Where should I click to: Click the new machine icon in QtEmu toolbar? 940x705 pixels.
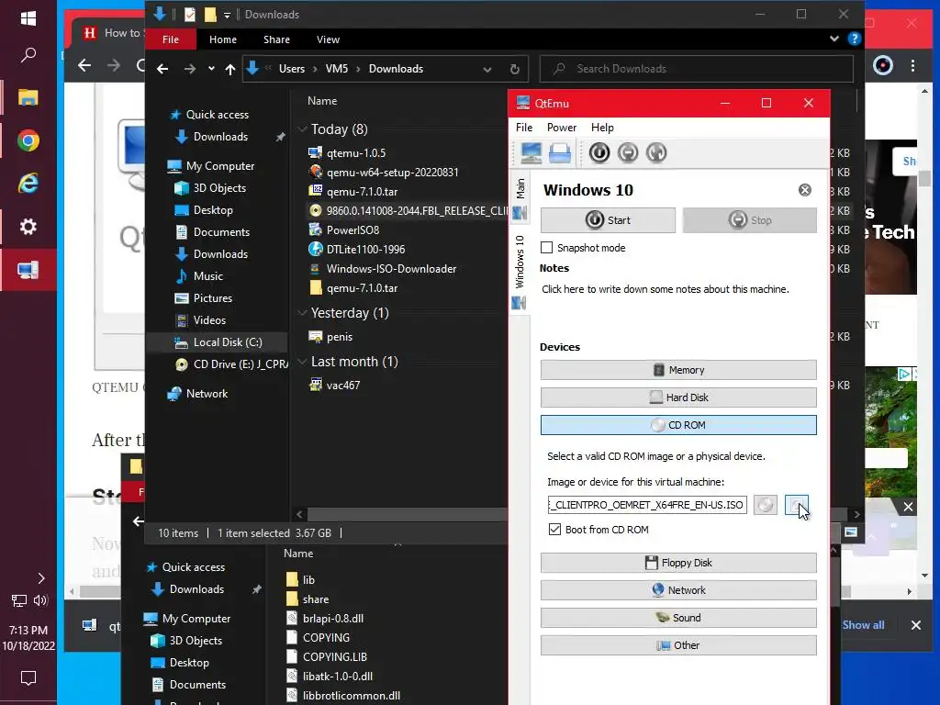(532, 153)
